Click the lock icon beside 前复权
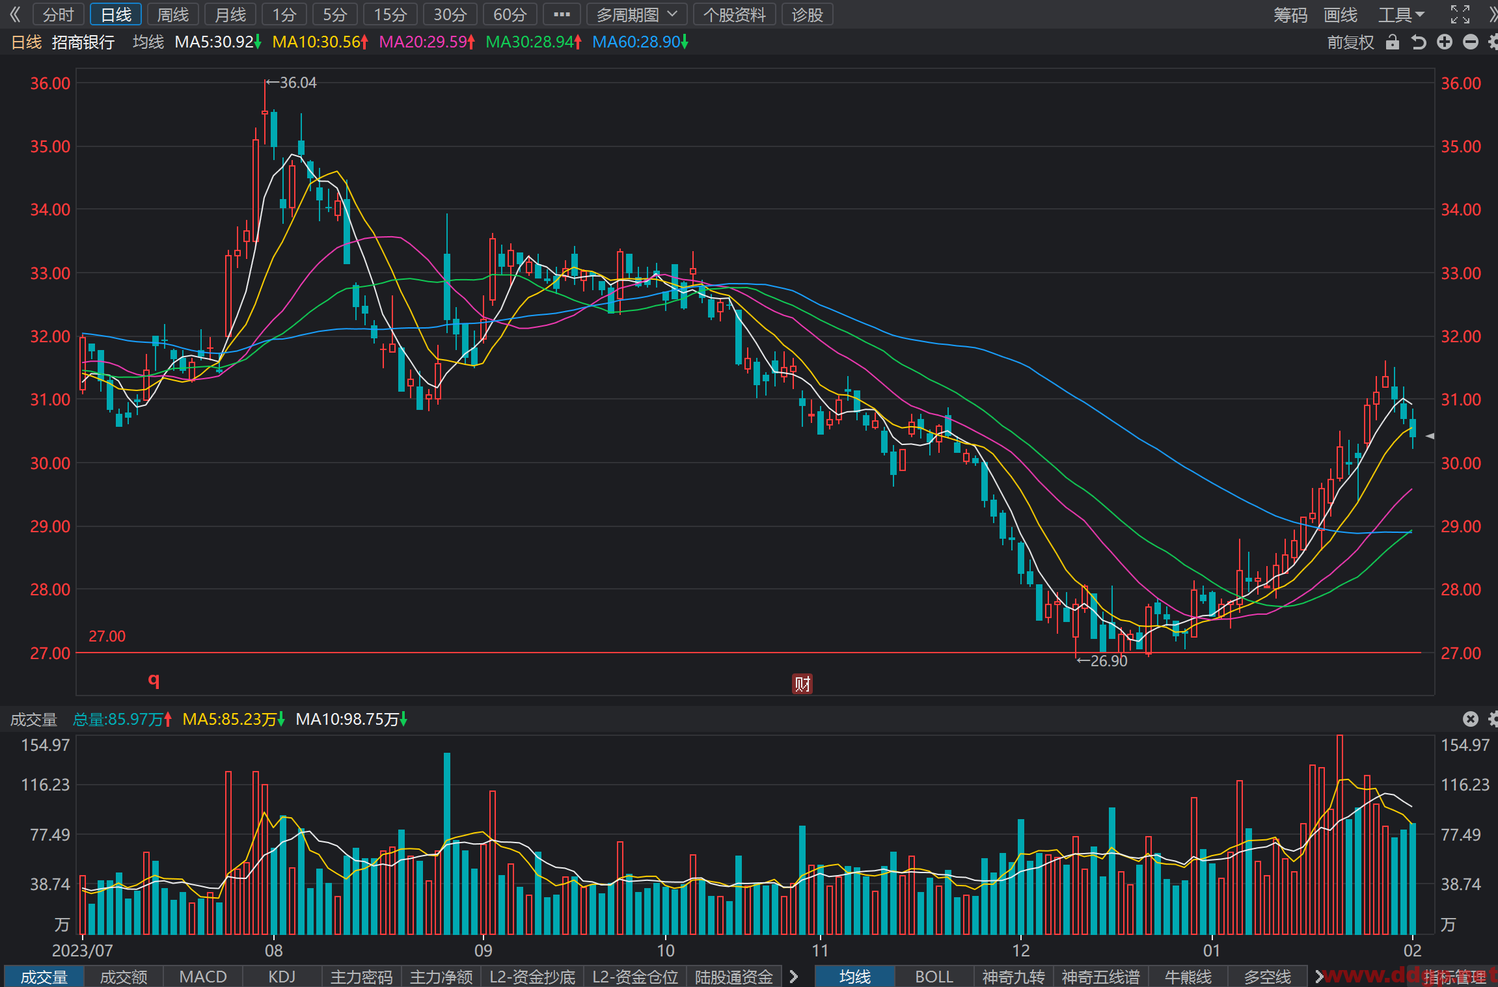 point(1392,42)
